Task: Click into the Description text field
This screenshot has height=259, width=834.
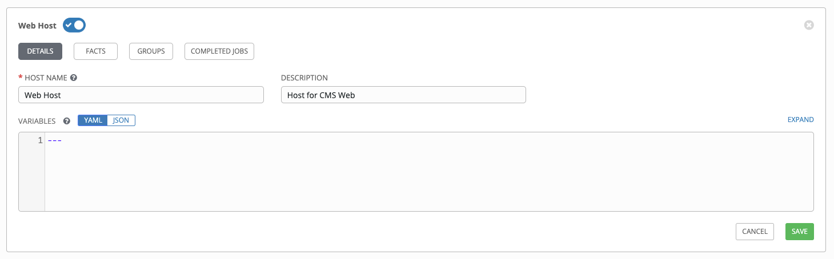Action: pyautogui.click(x=403, y=95)
